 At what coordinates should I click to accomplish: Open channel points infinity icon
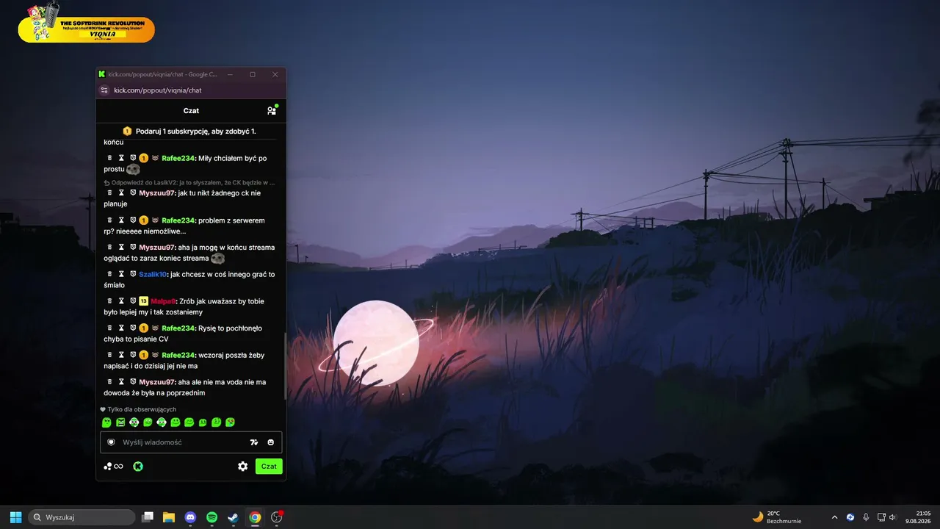(114, 467)
